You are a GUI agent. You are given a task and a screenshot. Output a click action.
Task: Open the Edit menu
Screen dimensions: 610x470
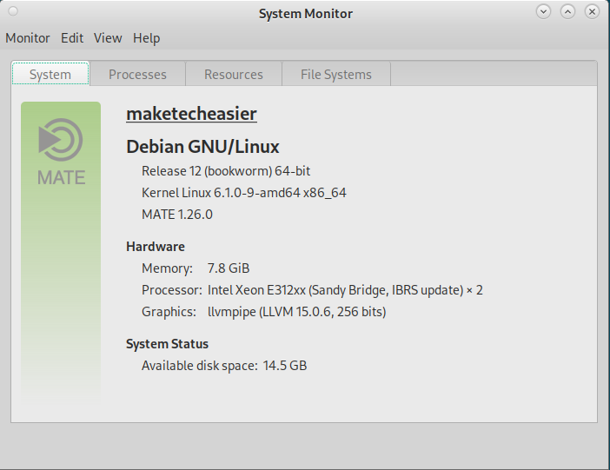click(72, 38)
